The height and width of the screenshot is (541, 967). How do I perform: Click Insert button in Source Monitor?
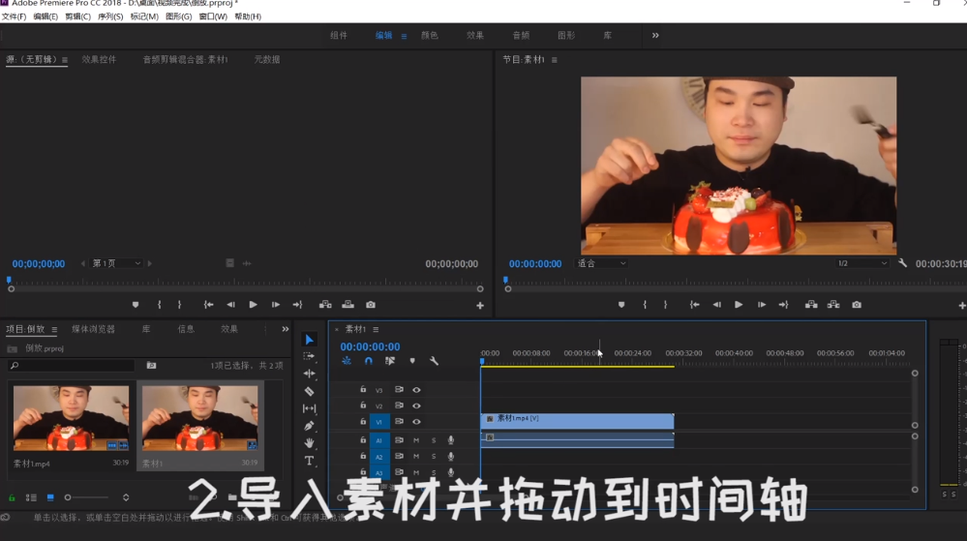click(x=325, y=305)
